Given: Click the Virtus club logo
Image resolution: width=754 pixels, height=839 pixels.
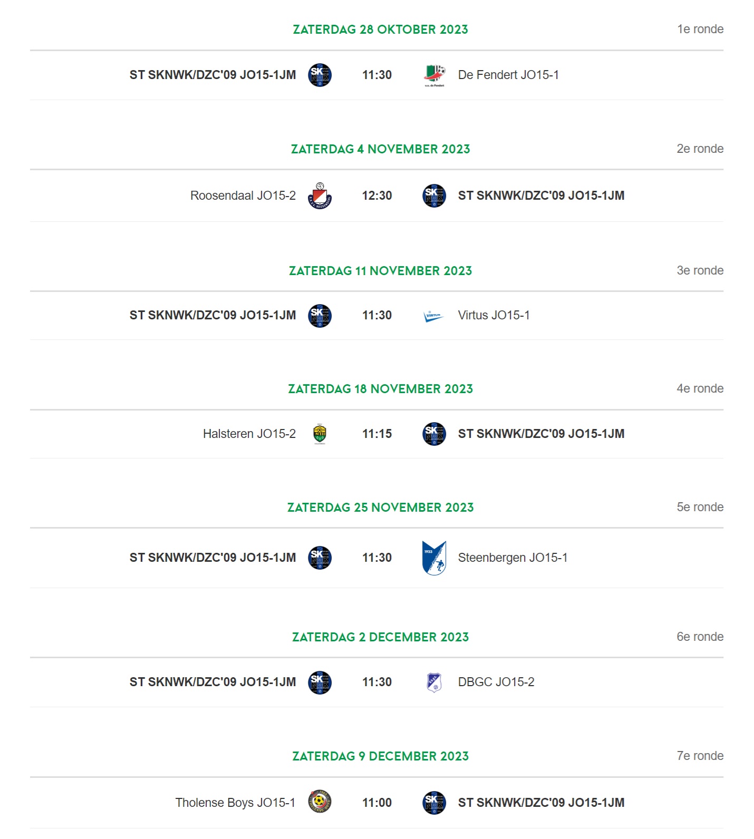Looking at the screenshot, I should tap(434, 316).
